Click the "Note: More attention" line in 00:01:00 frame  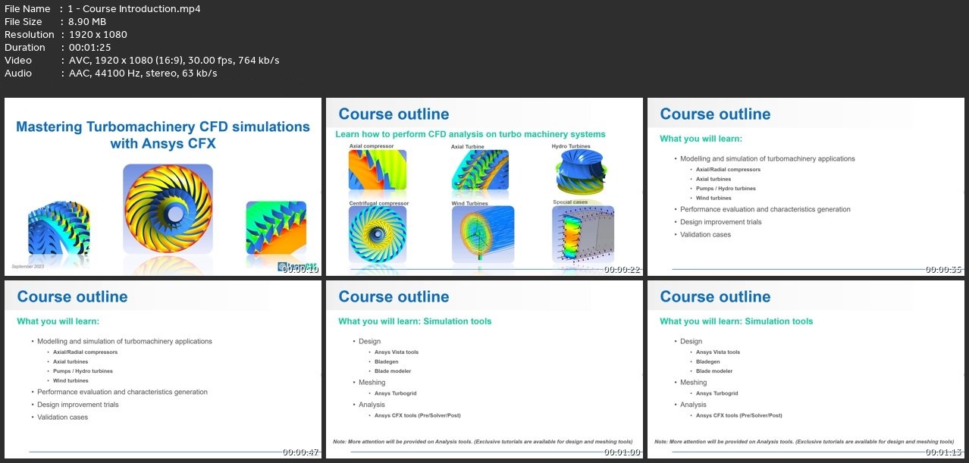(483, 441)
